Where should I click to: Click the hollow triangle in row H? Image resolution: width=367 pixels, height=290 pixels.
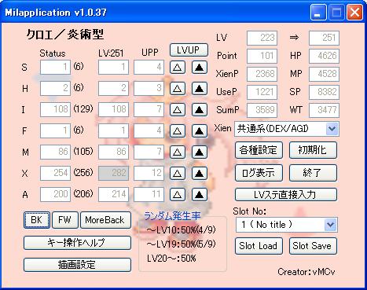click(x=178, y=89)
